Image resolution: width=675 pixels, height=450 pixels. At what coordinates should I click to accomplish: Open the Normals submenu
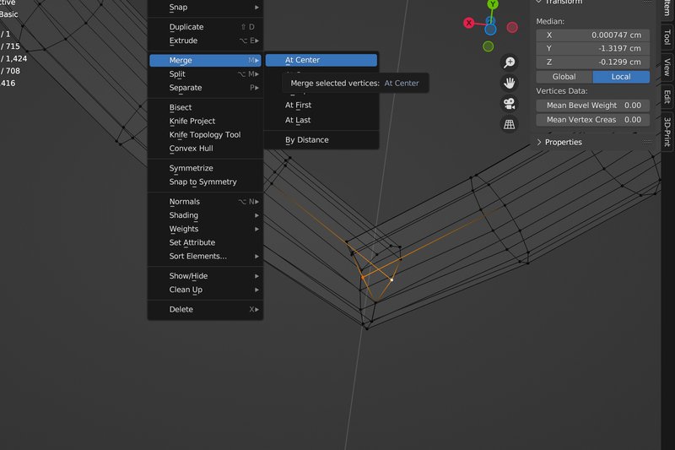point(205,202)
